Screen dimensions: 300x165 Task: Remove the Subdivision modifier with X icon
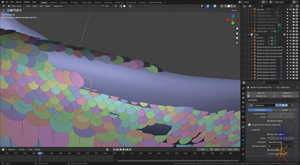293,105
